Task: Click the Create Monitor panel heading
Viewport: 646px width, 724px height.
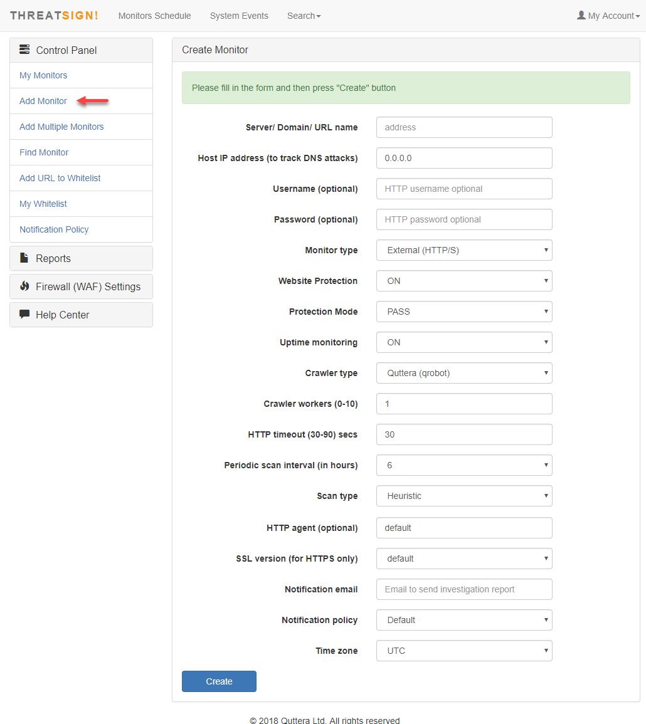Action: pos(215,50)
